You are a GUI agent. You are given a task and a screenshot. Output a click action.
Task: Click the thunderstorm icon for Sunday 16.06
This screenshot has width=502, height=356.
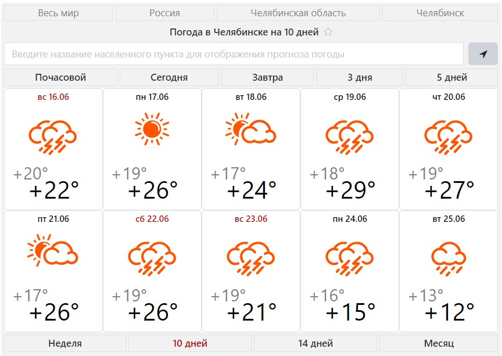[53, 135]
